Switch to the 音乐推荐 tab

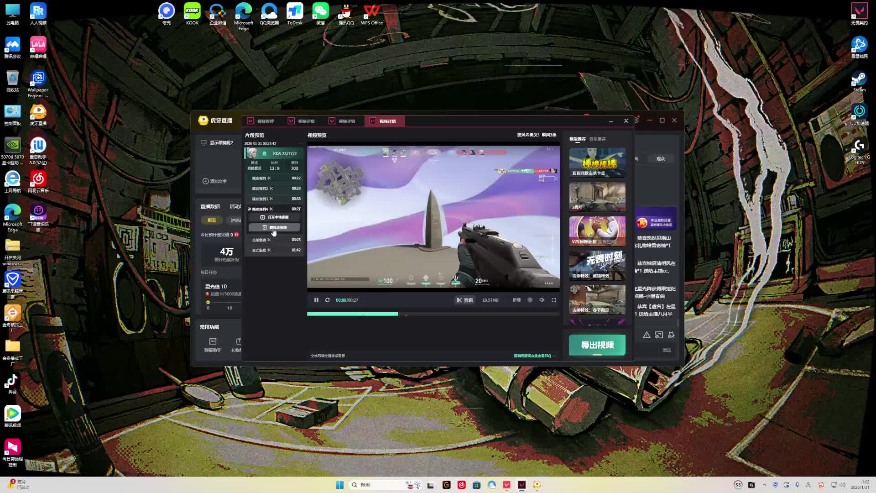pos(597,139)
